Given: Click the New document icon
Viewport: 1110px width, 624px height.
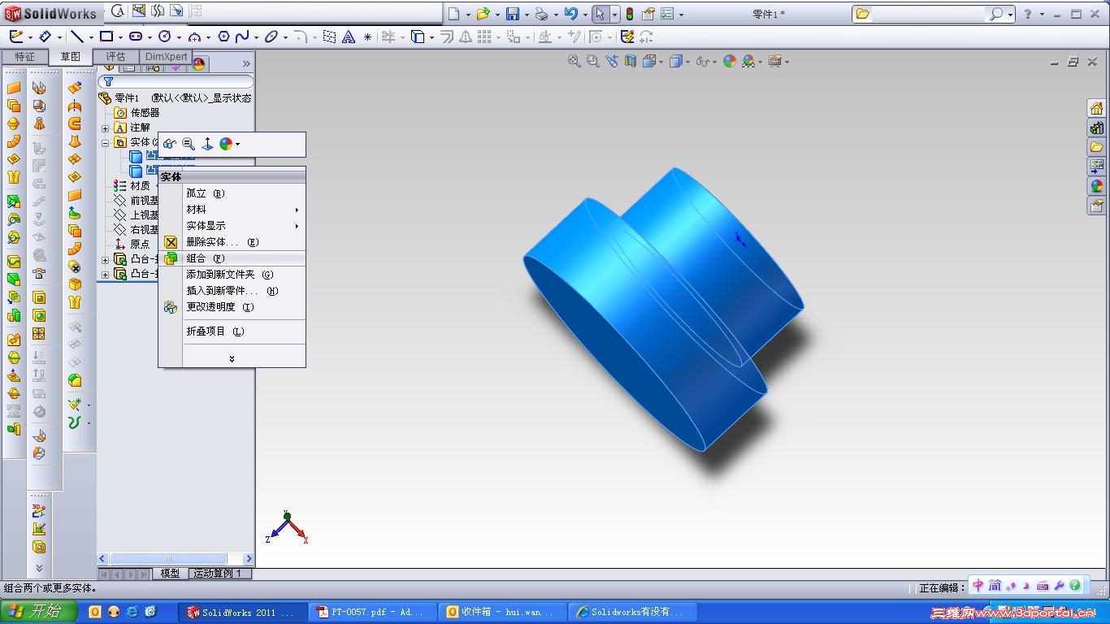Looking at the screenshot, I should coord(454,14).
